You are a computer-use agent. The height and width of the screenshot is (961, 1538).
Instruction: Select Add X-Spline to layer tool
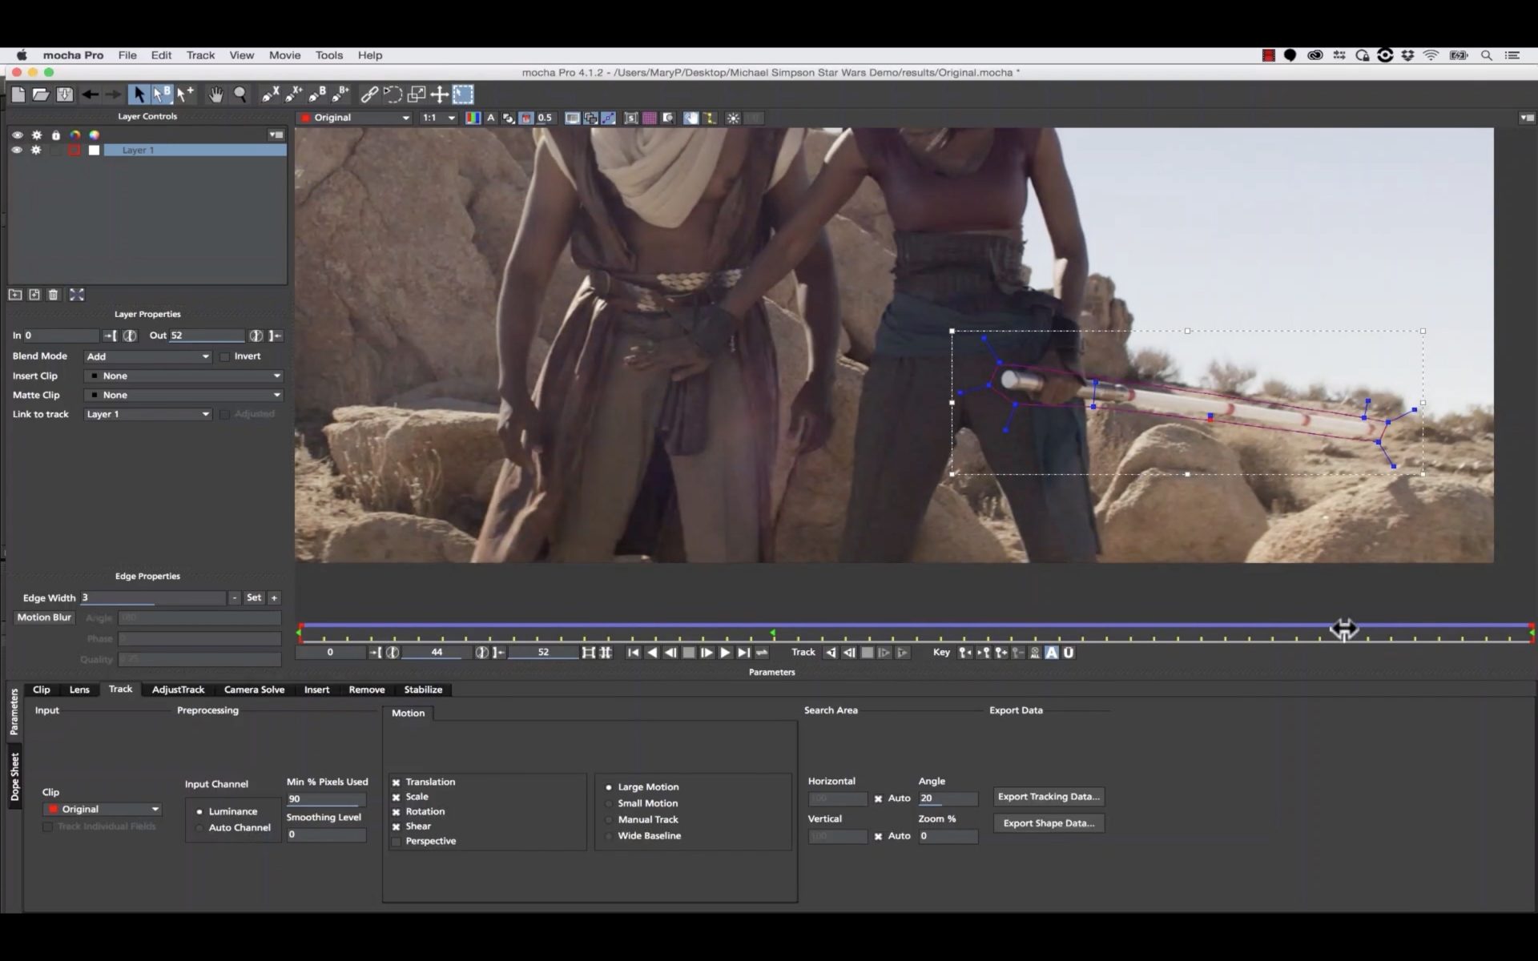coord(293,94)
